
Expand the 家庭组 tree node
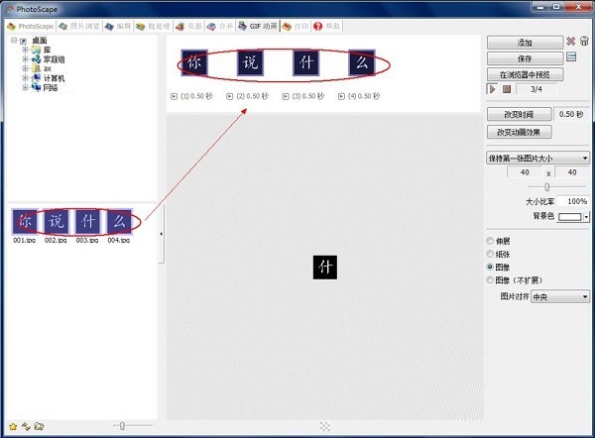point(25,59)
